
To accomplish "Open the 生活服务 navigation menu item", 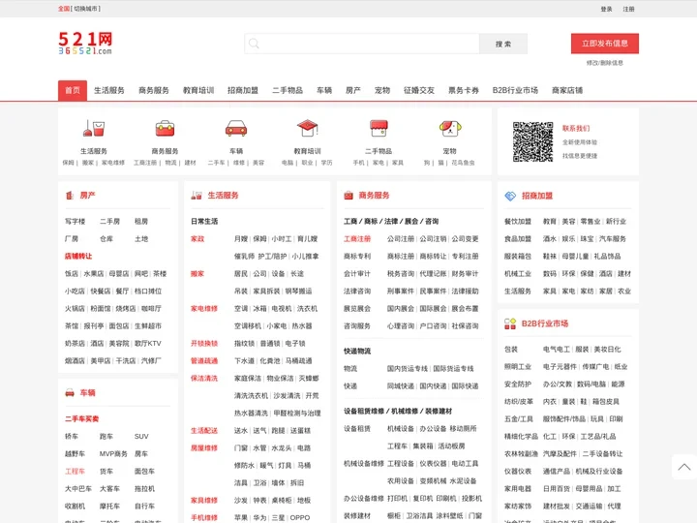I will [x=108, y=90].
